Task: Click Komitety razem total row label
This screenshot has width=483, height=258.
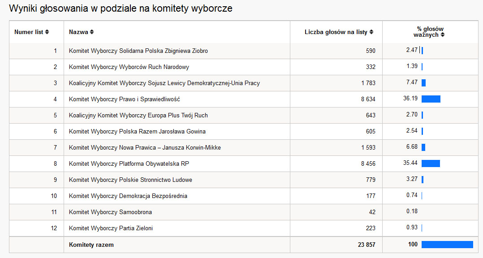Action: (x=91, y=245)
